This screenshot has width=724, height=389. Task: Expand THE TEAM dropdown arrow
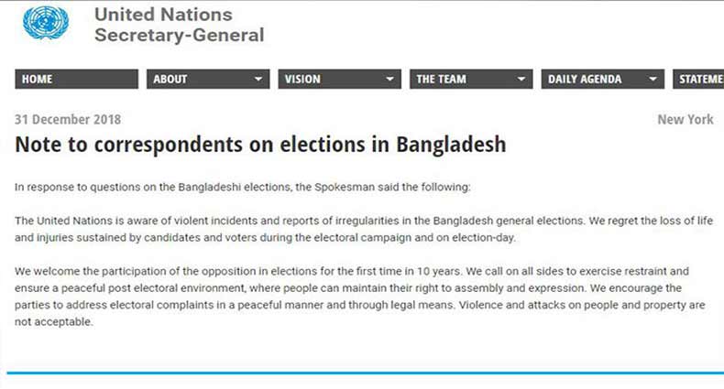tap(521, 80)
